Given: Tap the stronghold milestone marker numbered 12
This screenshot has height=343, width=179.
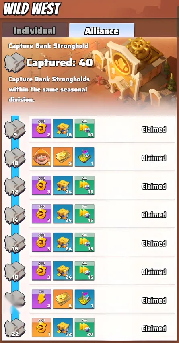Looking at the screenshot, I should point(15,186).
